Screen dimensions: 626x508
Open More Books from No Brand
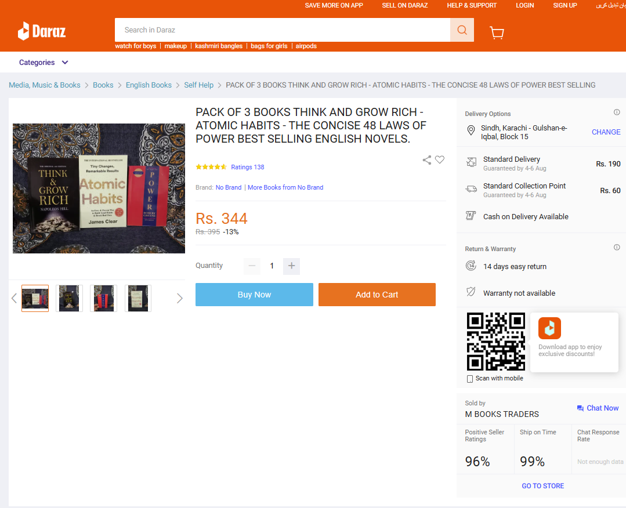click(x=285, y=187)
